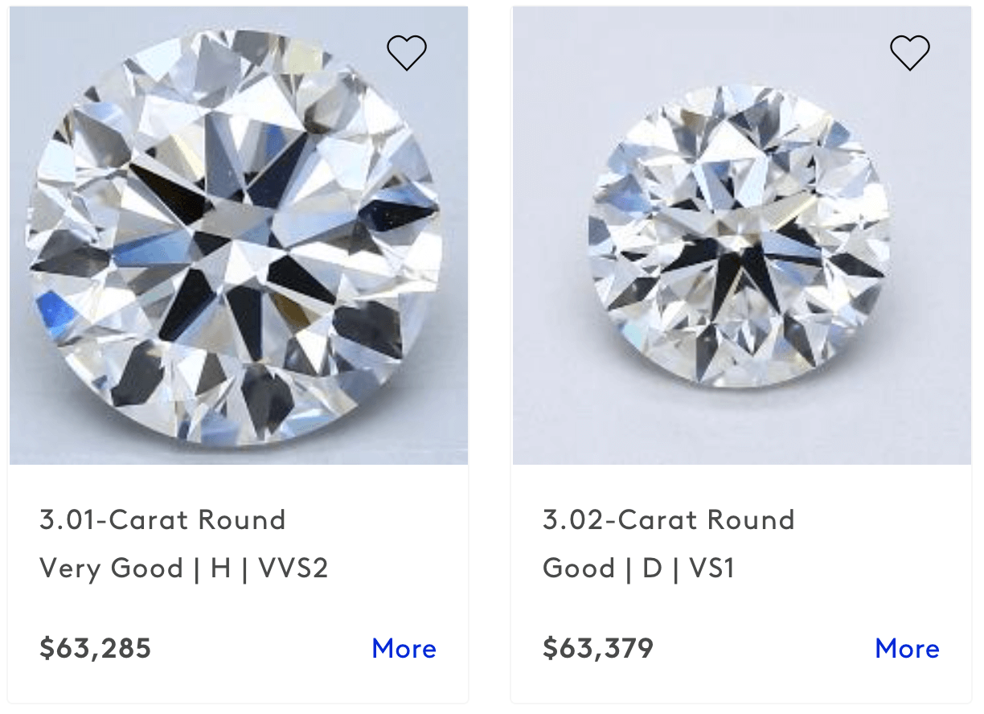984x714 pixels.
Task: Select the "Very Good | H | VVS2" spec line
Action: coord(184,569)
